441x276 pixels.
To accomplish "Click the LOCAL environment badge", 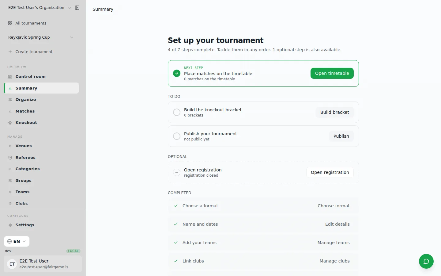I will 73,251.
